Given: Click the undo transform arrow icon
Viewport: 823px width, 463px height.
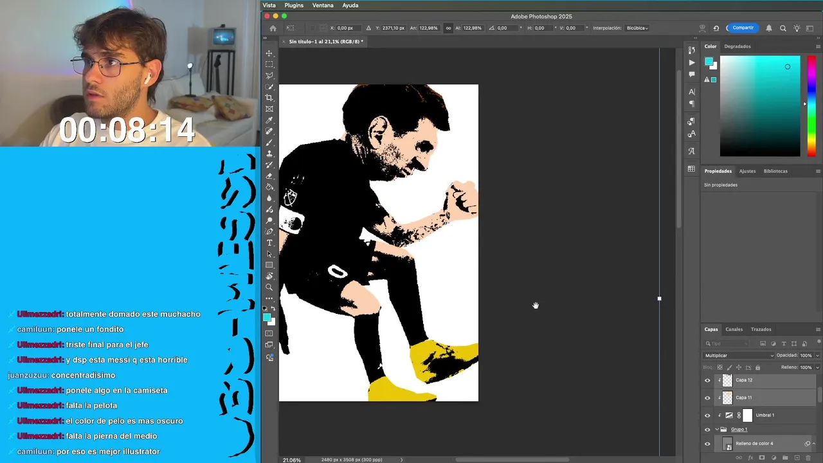Looking at the screenshot, I should pos(716,28).
